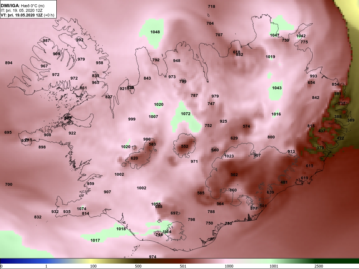Click the 987 value in the Westfjords
Screen dimensions: 359x269
pos(46,41)
